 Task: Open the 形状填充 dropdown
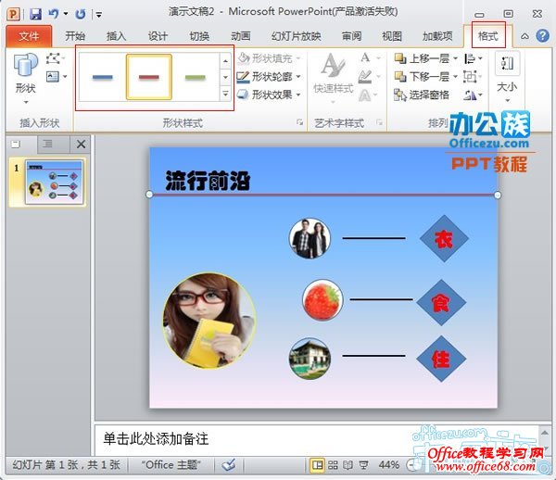(x=269, y=57)
